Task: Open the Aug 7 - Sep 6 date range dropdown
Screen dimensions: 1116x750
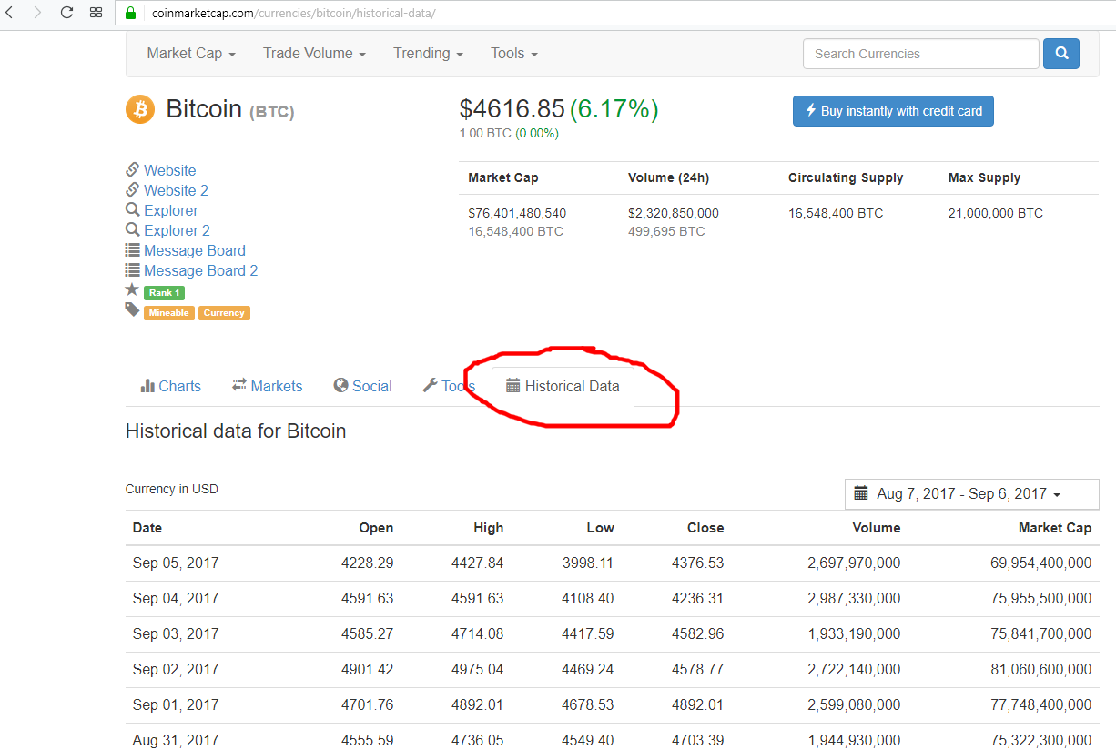Action: 971,493
